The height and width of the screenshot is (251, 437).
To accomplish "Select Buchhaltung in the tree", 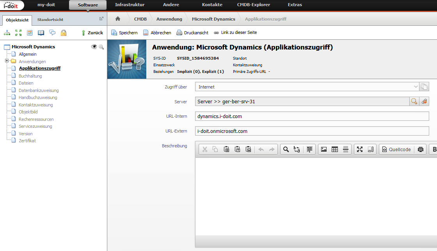I will pos(30,76).
